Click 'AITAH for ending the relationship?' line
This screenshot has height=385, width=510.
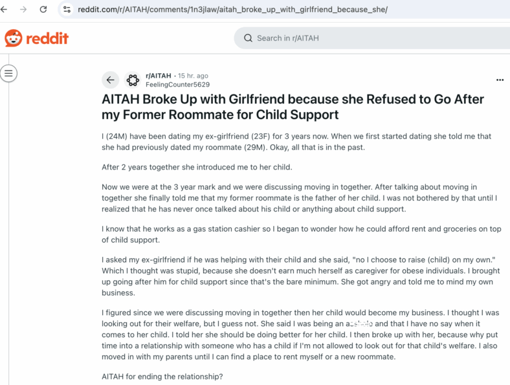(162, 377)
